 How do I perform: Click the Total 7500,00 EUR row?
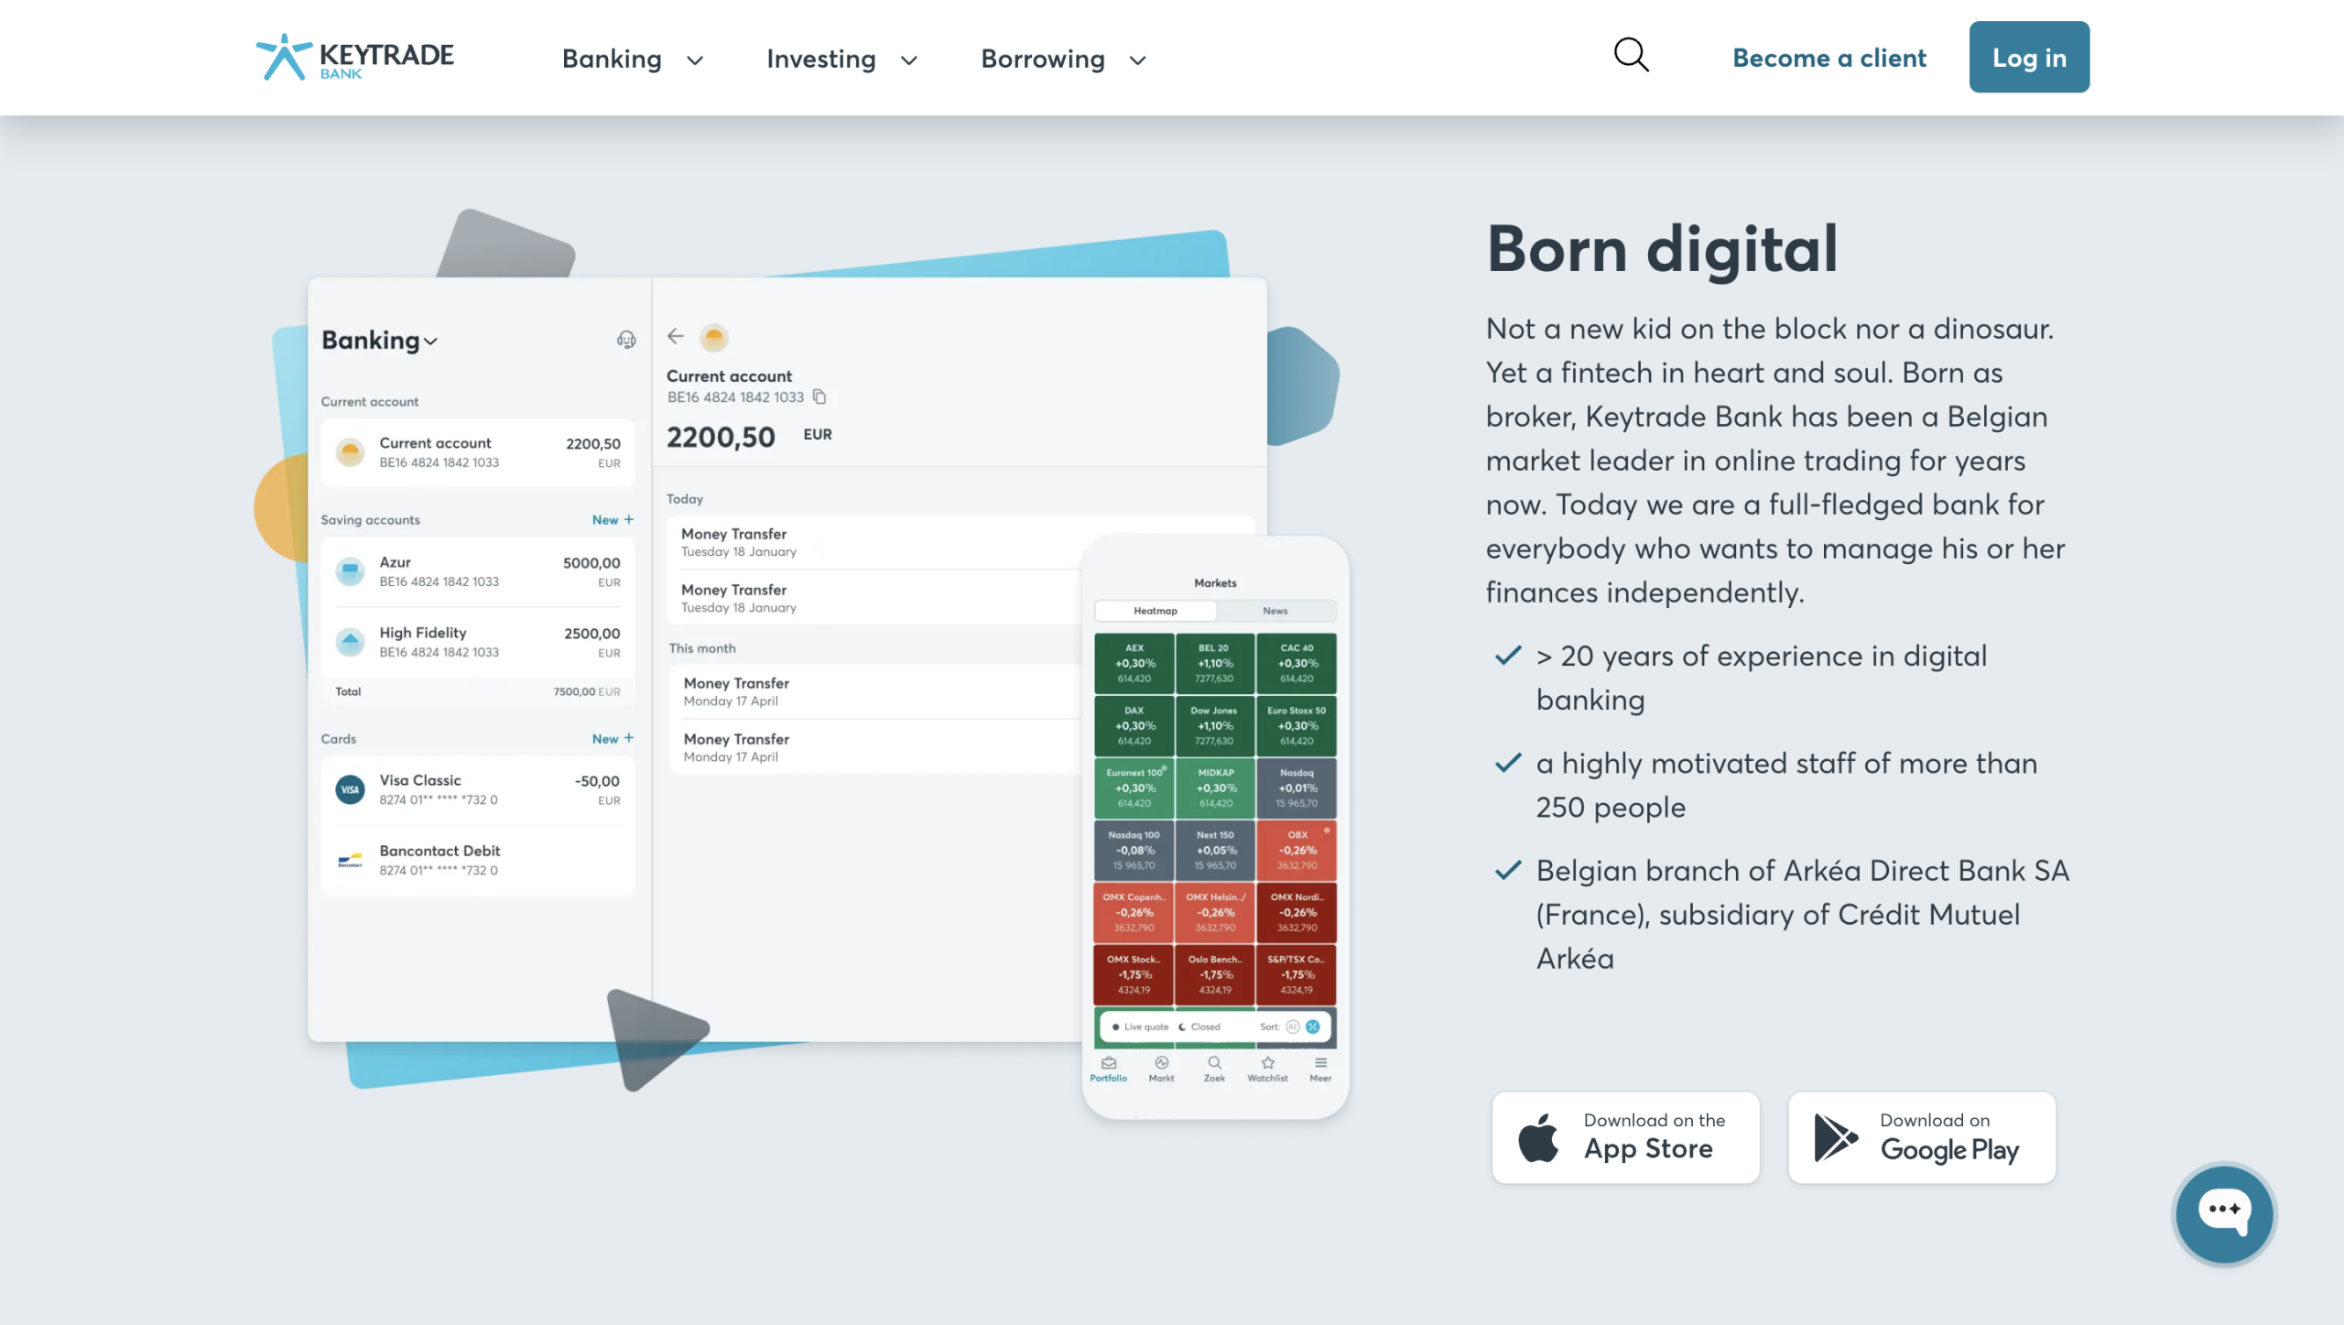pos(478,691)
